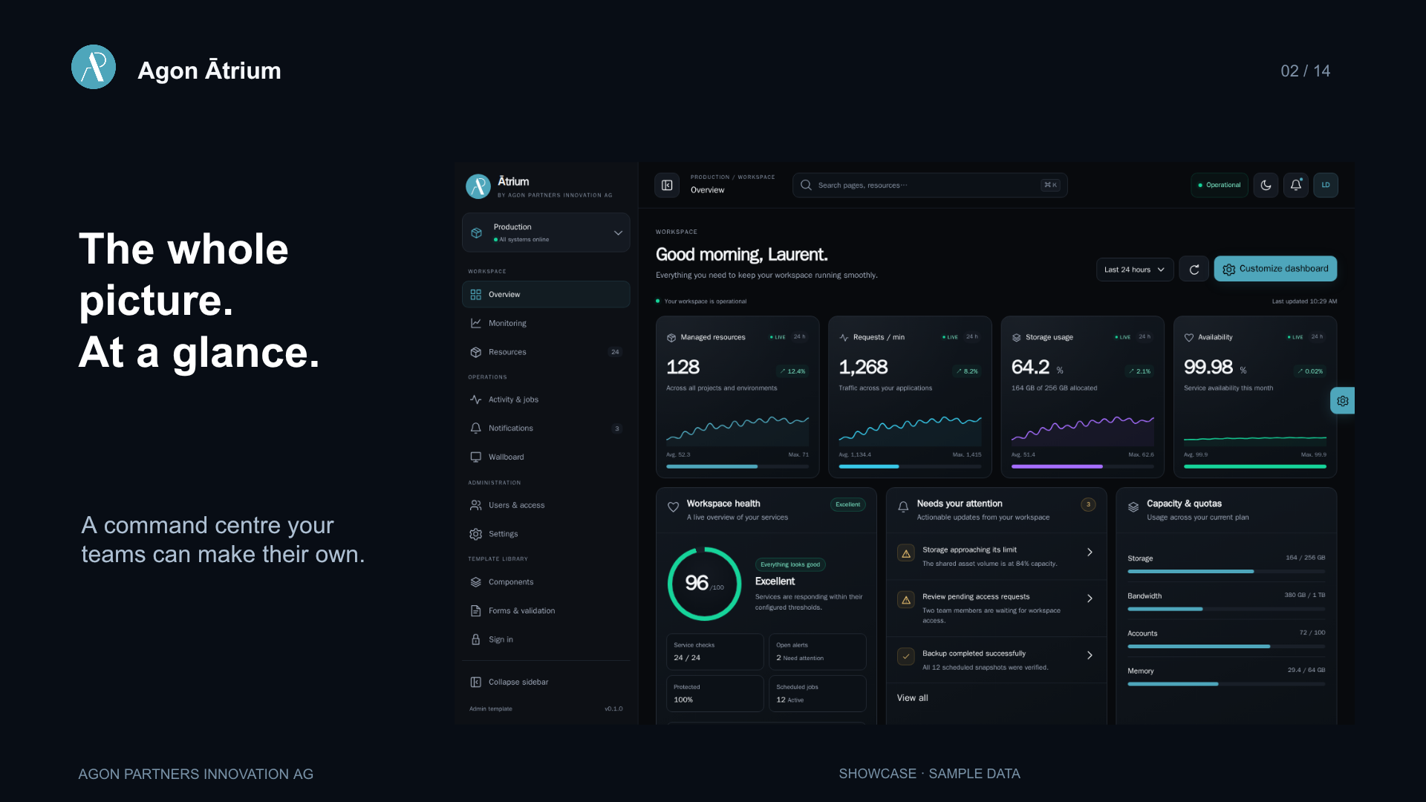Click Atrium logo in sidebar

coord(478,186)
